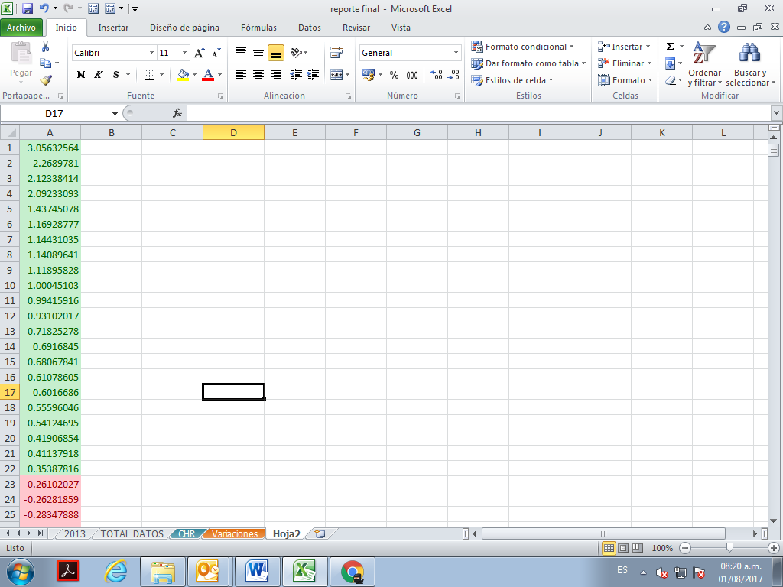Toggle wrap text
Image resolution: width=783 pixels, height=587 pixels.
[x=336, y=53]
